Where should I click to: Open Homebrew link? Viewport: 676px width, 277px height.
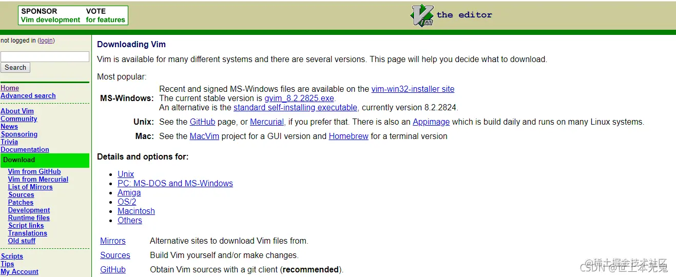[349, 136]
